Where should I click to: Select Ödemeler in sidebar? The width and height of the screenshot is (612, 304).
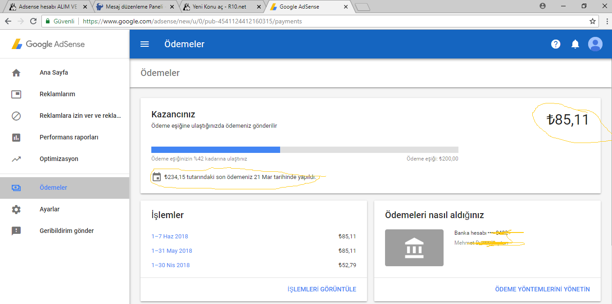coord(64,188)
